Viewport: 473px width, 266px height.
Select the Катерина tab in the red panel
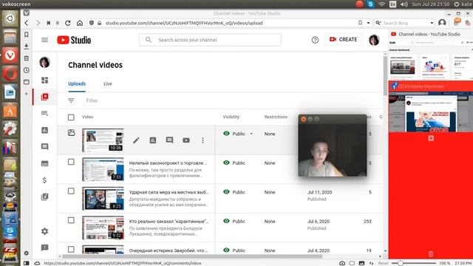431,106
